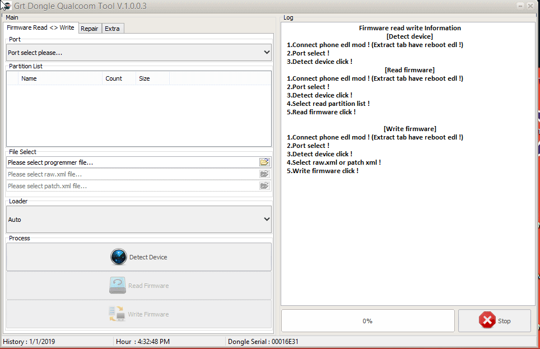Click the [Read firmware] log heading
Viewport: 540px width, 349px height.
point(409,70)
